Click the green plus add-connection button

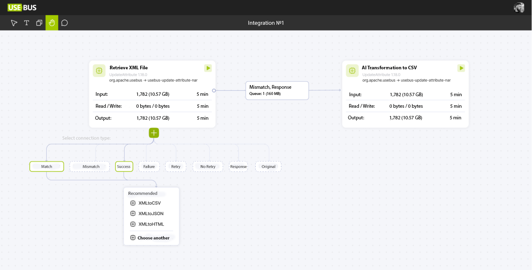point(154,133)
